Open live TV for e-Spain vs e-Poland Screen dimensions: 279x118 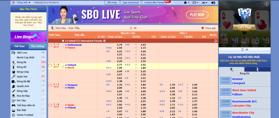coord(50,105)
